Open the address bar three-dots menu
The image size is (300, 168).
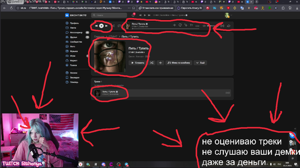[x=129, y=8]
